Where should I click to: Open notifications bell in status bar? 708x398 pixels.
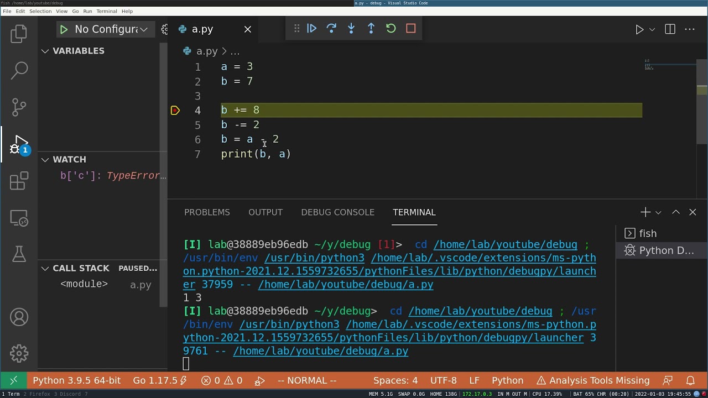coord(690,380)
